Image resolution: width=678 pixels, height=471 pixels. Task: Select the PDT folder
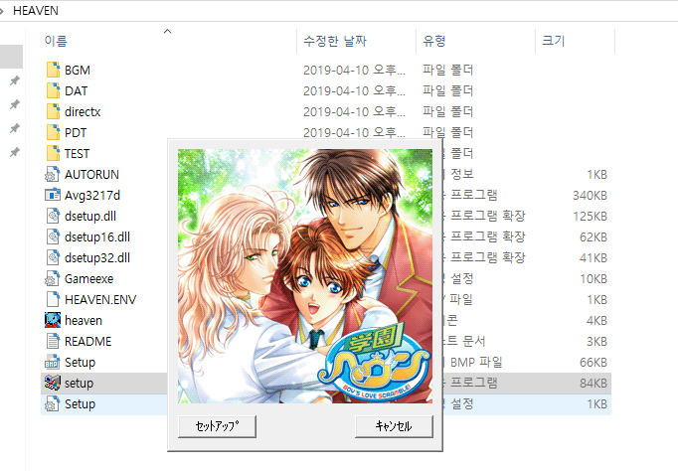tap(76, 133)
